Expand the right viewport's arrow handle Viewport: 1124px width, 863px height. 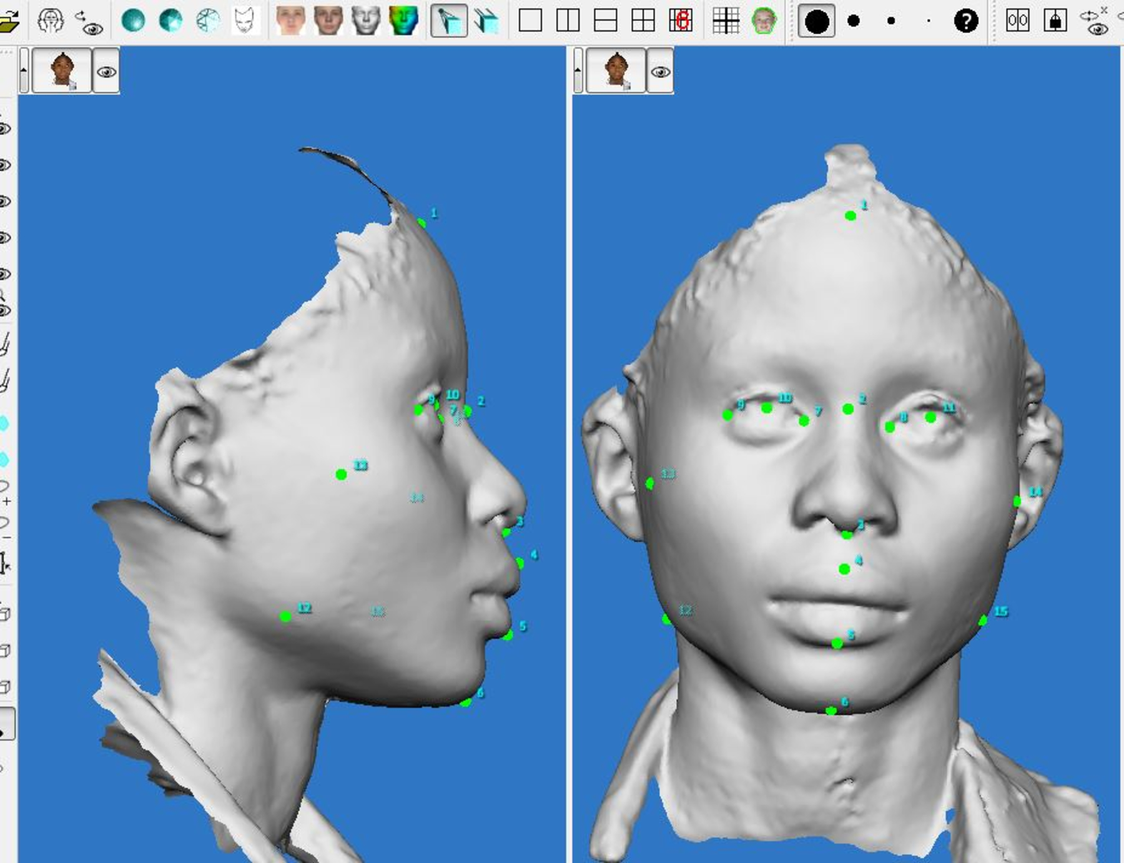click(578, 71)
